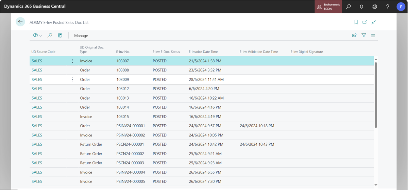
Task: Select E-Inv No. 103015 cell
Action: (123, 117)
